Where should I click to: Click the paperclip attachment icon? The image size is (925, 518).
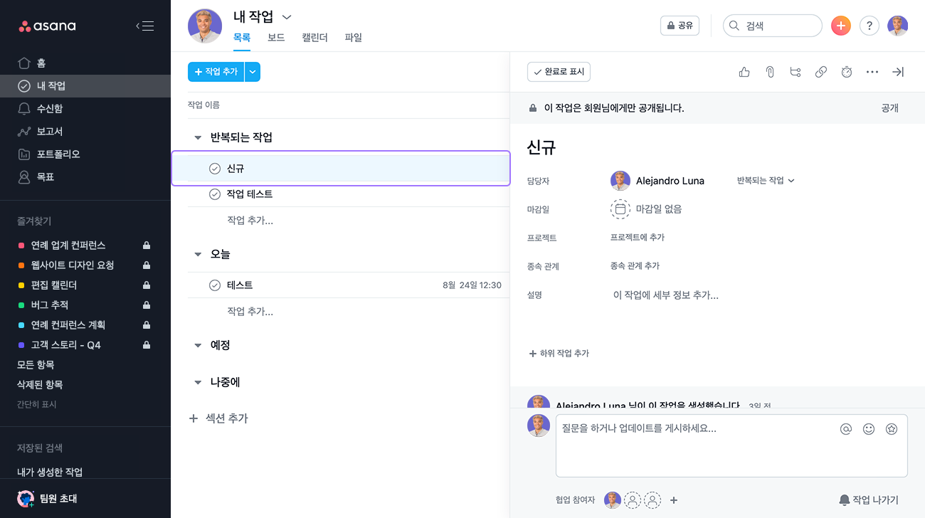[770, 72]
